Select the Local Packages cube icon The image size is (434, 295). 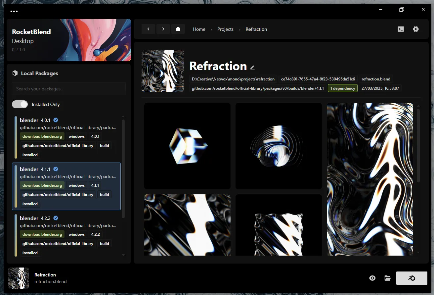15,73
